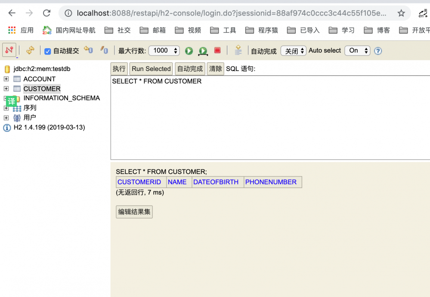Expand the INFORMATION_SCHEMA node

click(x=6, y=98)
